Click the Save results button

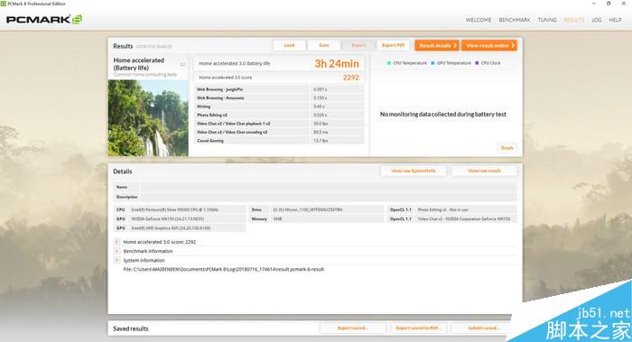(x=324, y=45)
